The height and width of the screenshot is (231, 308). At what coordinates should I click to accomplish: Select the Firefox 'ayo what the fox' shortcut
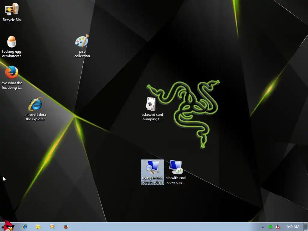pyautogui.click(x=12, y=72)
